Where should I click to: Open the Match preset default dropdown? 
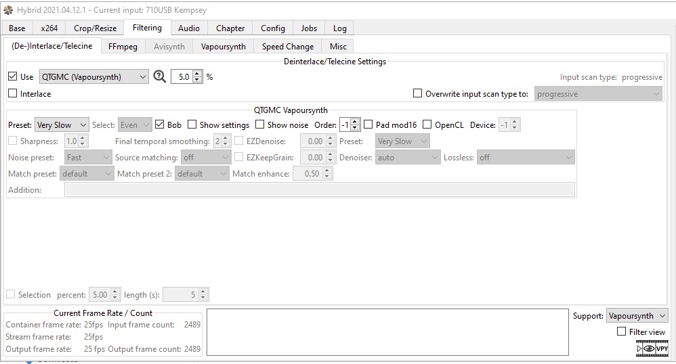click(x=87, y=174)
